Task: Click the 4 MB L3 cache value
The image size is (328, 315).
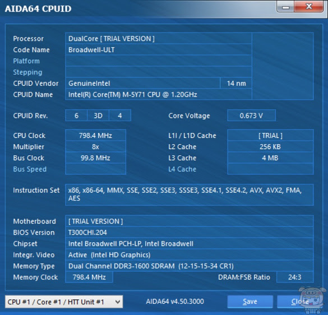Action: [270, 157]
